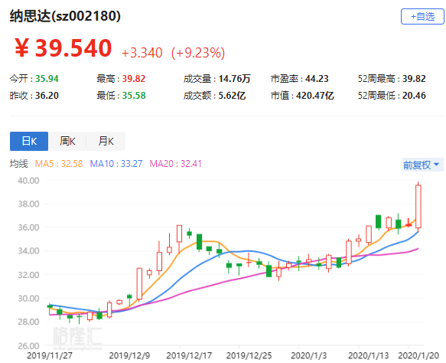The image size is (446, 363).
Task: Click the 最低 value 35.58
Action: pyautogui.click(x=134, y=96)
